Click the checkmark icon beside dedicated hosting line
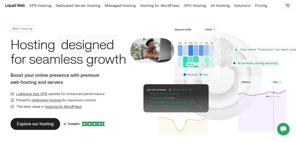This screenshot has width=296, height=142. [x=12, y=100]
